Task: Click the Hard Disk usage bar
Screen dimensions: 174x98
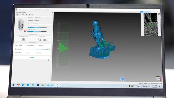Action: point(37,32)
